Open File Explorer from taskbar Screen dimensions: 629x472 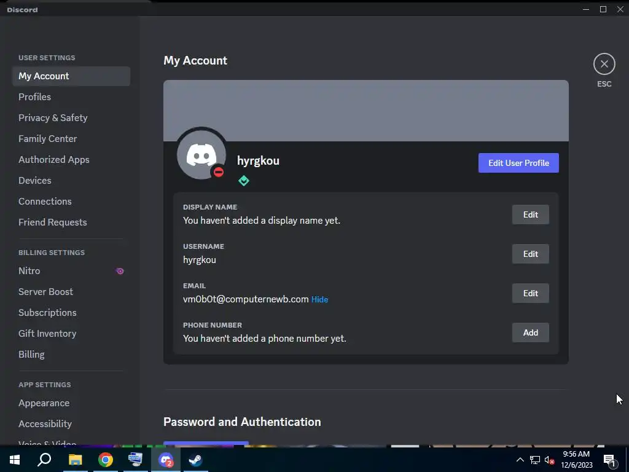tap(75, 460)
